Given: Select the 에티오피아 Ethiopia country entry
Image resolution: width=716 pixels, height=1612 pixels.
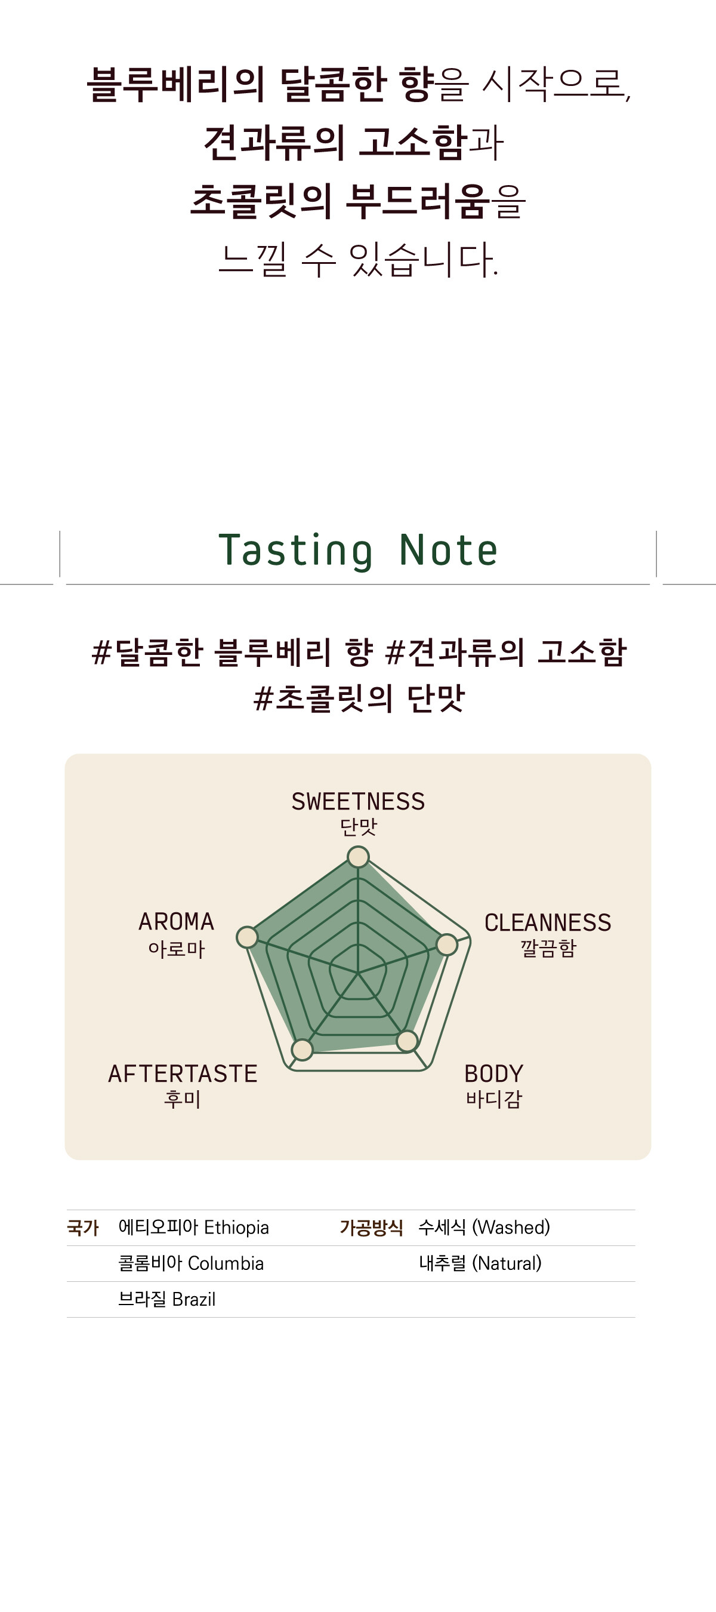Looking at the screenshot, I should (194, 1228).
